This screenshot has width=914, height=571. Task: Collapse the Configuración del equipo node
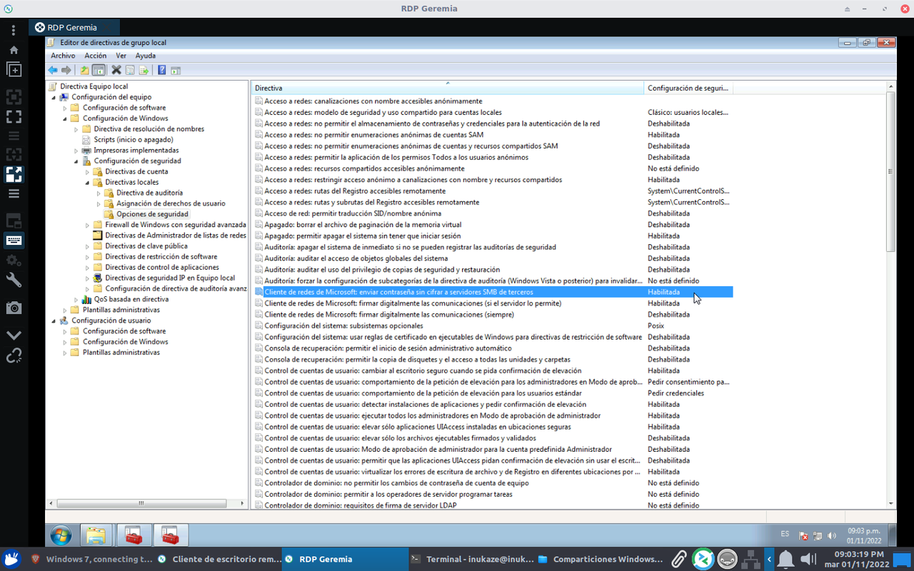click(x=54, y=97)
